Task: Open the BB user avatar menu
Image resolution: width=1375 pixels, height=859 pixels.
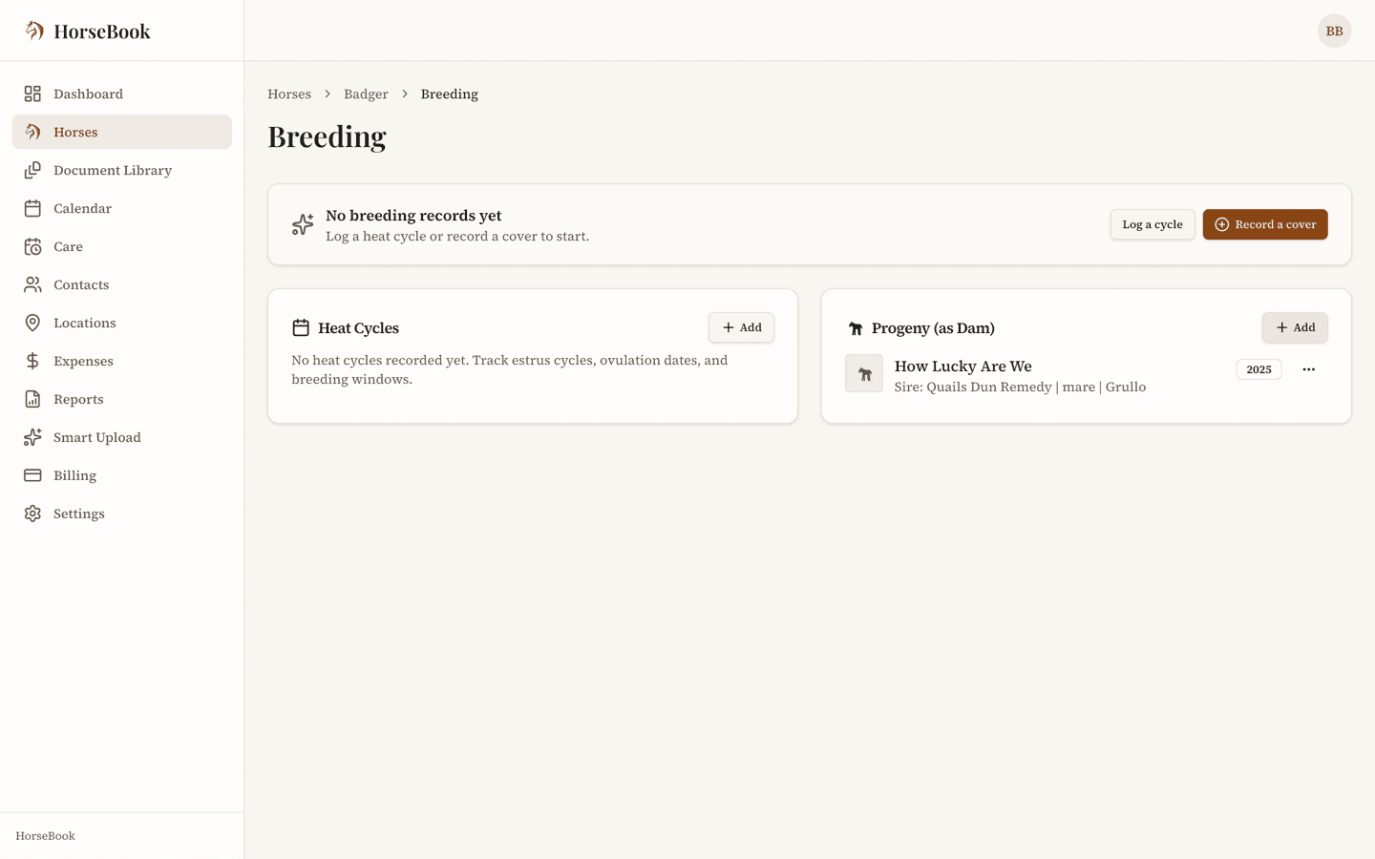Action: [x=1334, y=31]
